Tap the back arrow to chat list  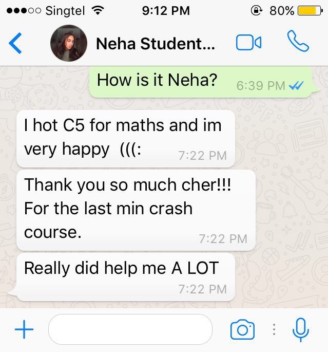click(15, 43)
